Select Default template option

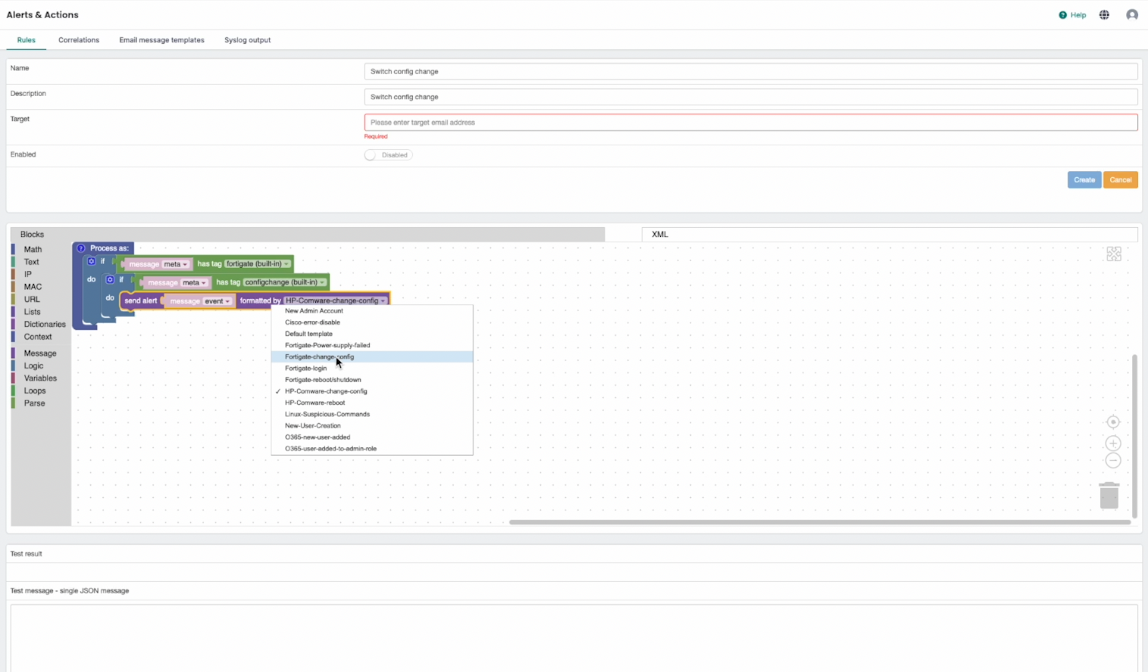click(x=372, y=334)
